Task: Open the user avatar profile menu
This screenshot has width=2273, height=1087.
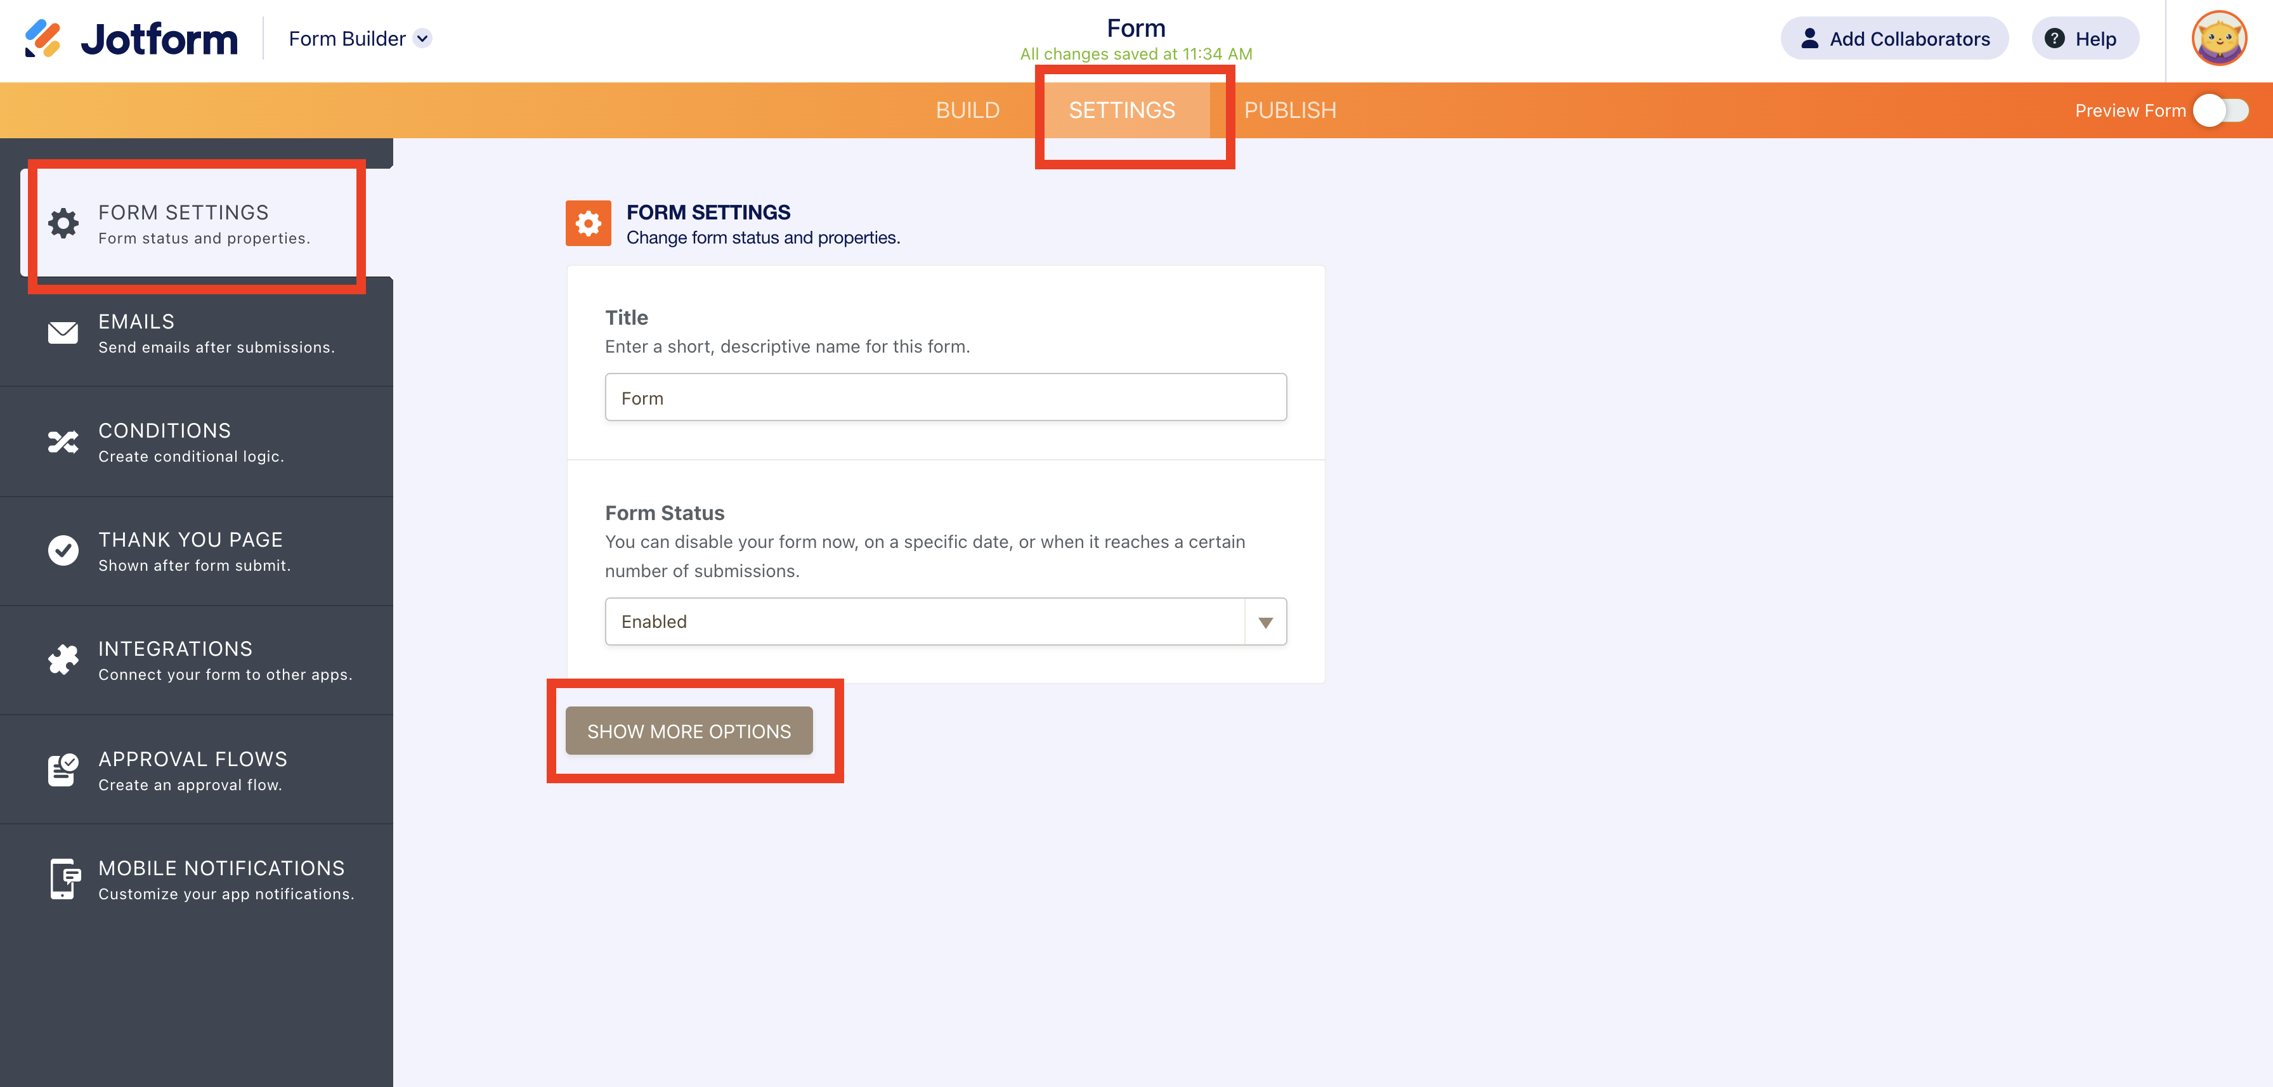Action: pyautogui.click(x=2218, y=38)
